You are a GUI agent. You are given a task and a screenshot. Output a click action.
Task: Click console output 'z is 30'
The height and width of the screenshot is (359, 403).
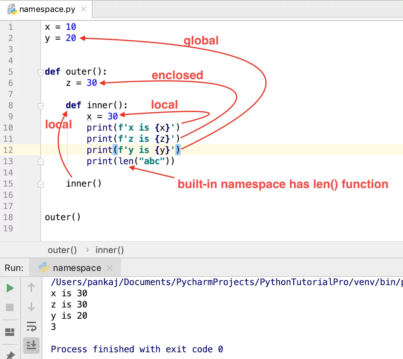(69, 305)
